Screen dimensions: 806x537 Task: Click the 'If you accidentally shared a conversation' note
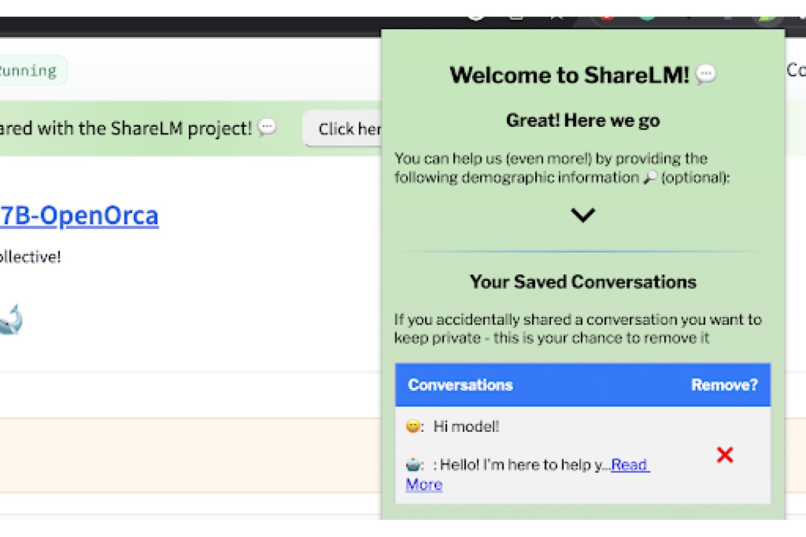(578, 329)
